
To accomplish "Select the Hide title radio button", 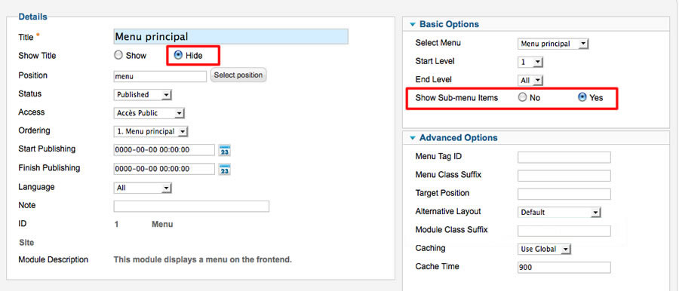I will 177,55.
